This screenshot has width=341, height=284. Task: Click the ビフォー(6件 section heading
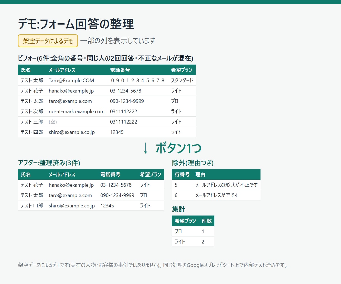click(x=106, y=58)
